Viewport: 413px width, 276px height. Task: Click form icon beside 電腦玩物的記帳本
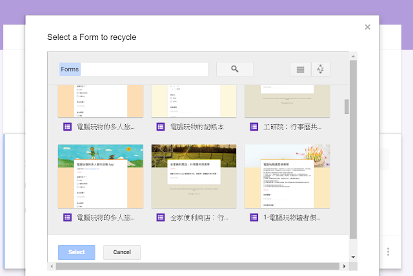[x=161, y=127]
